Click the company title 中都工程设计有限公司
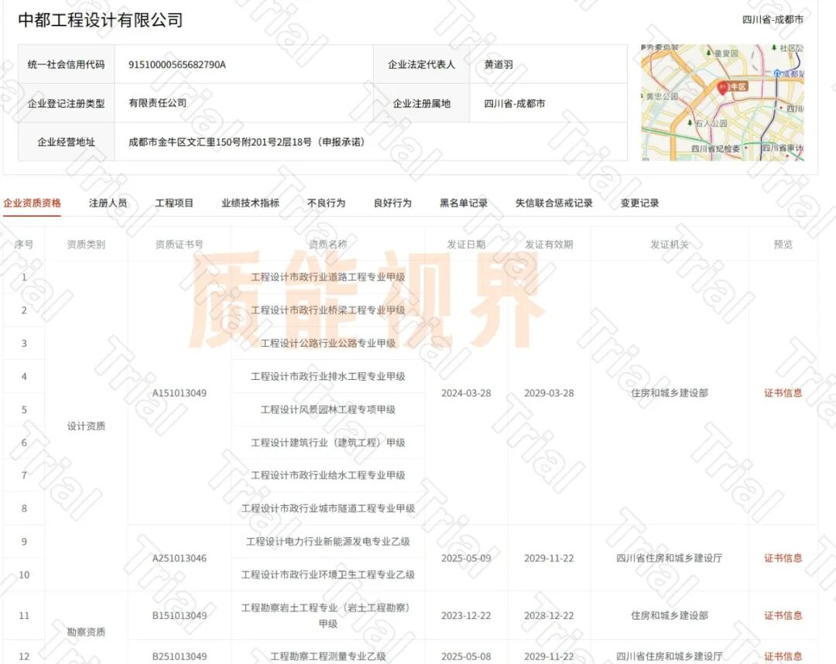The image size is (836, 664). (101, 21)
